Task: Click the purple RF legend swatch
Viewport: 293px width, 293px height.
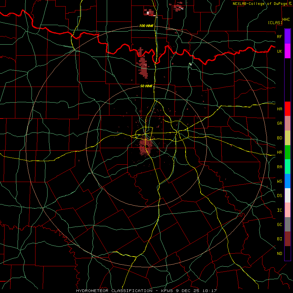Action: [x=287, y=36]
